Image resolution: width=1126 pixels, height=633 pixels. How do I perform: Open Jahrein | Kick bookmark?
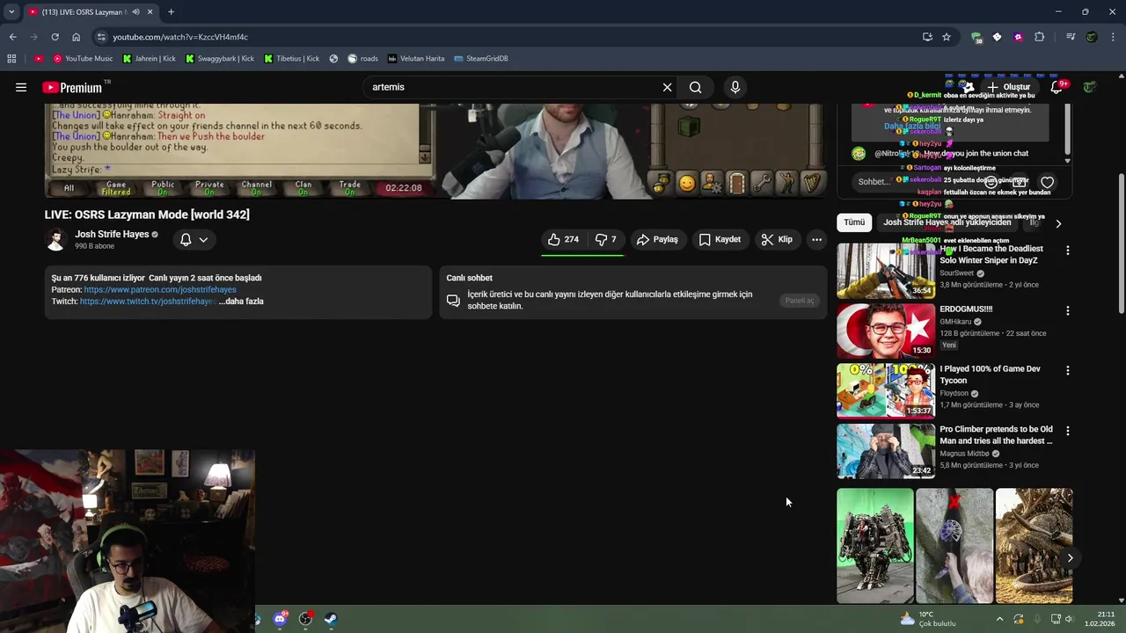click(x=150, y=59)
